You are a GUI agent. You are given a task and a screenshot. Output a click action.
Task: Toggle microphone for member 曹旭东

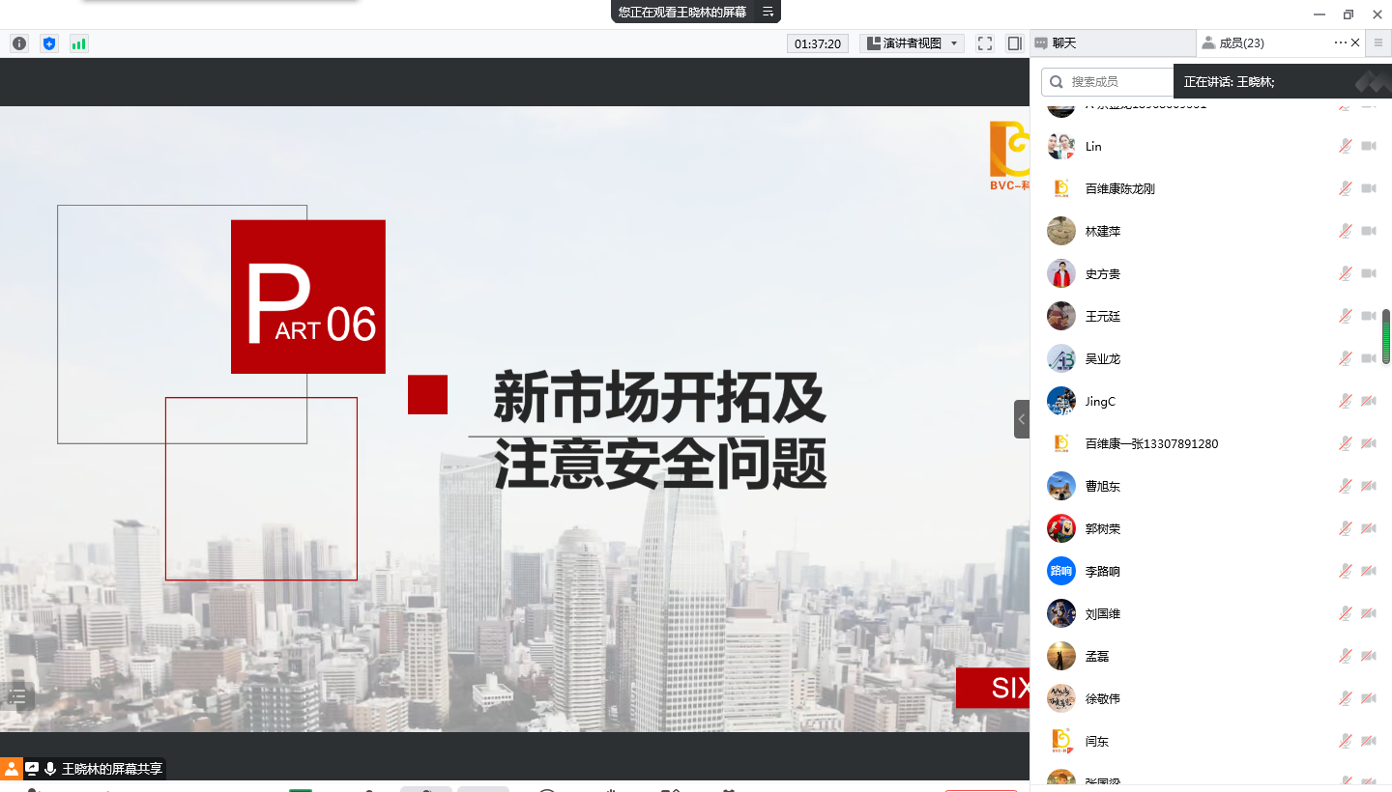1345,487
